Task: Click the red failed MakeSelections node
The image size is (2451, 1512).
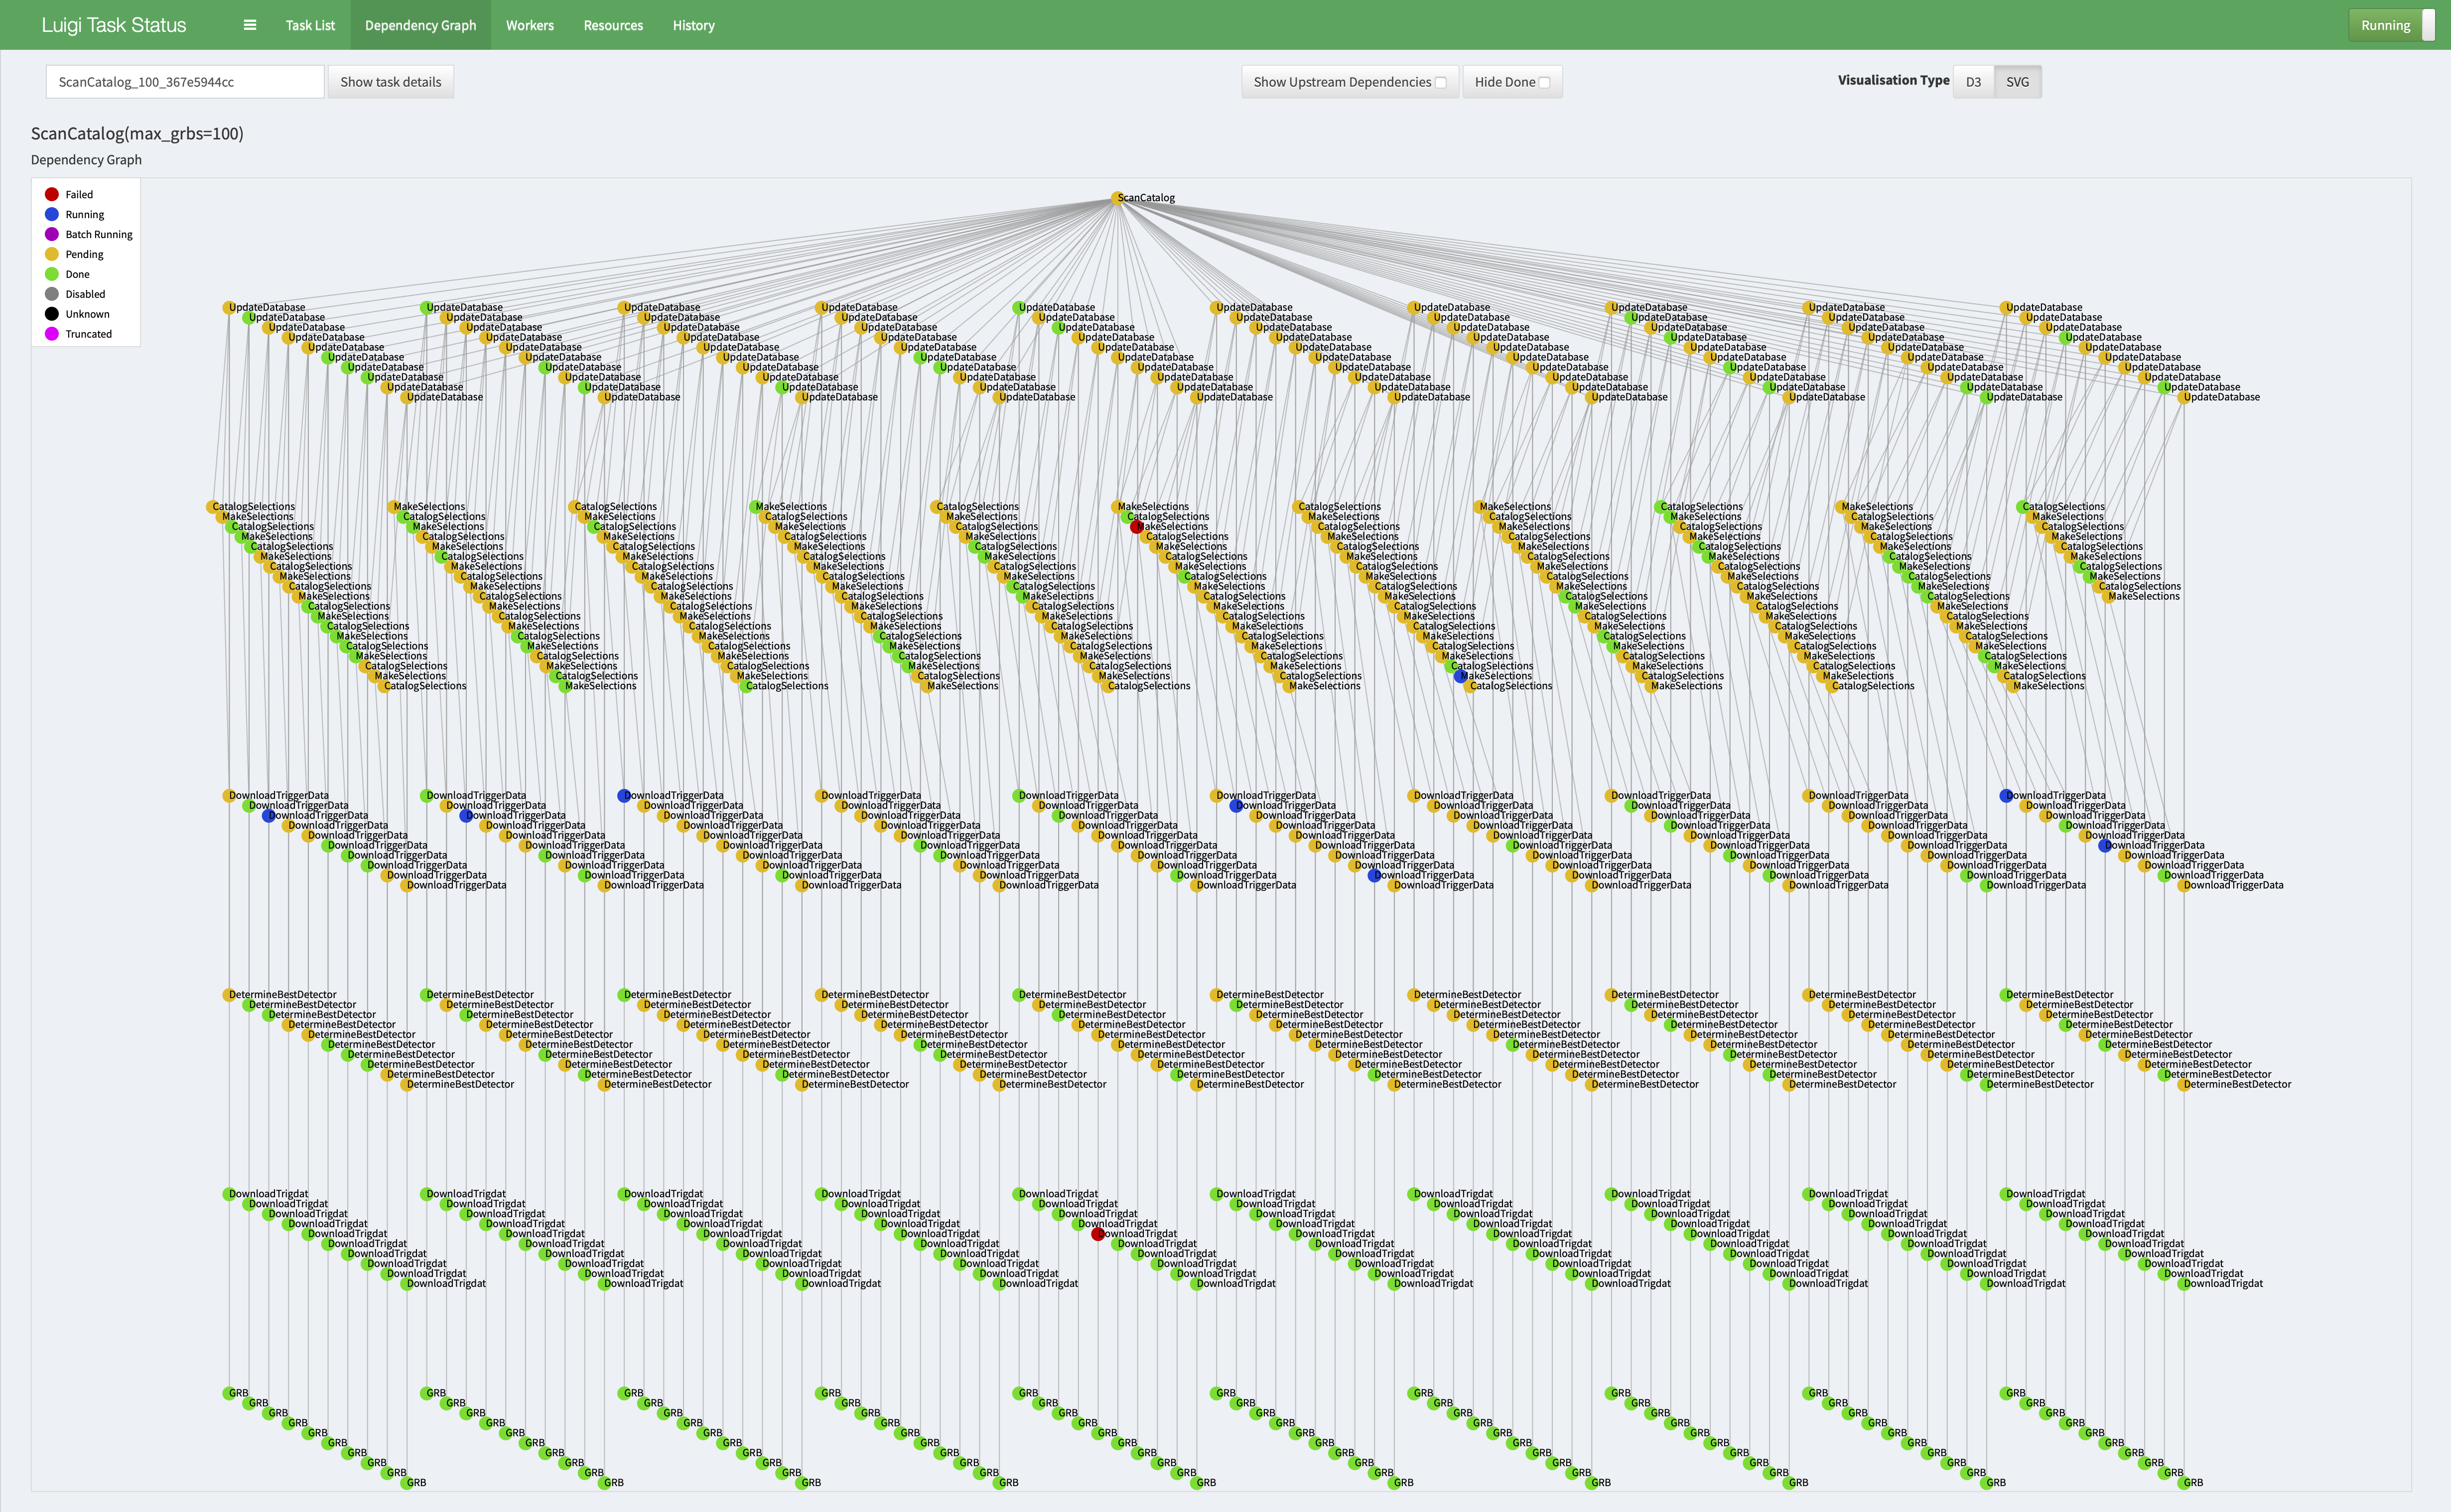Action: [1137, 527]
